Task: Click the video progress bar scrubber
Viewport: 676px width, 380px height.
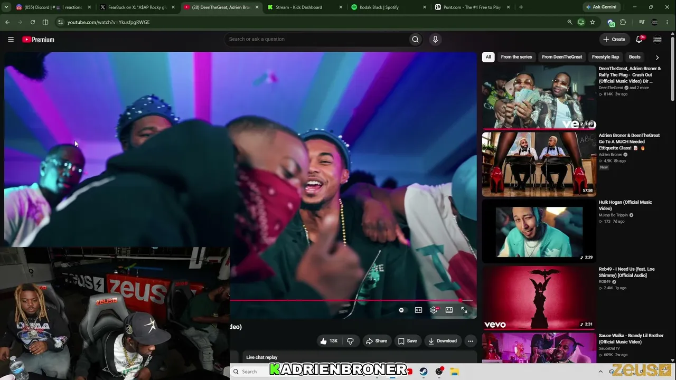Action: [461, 300]
